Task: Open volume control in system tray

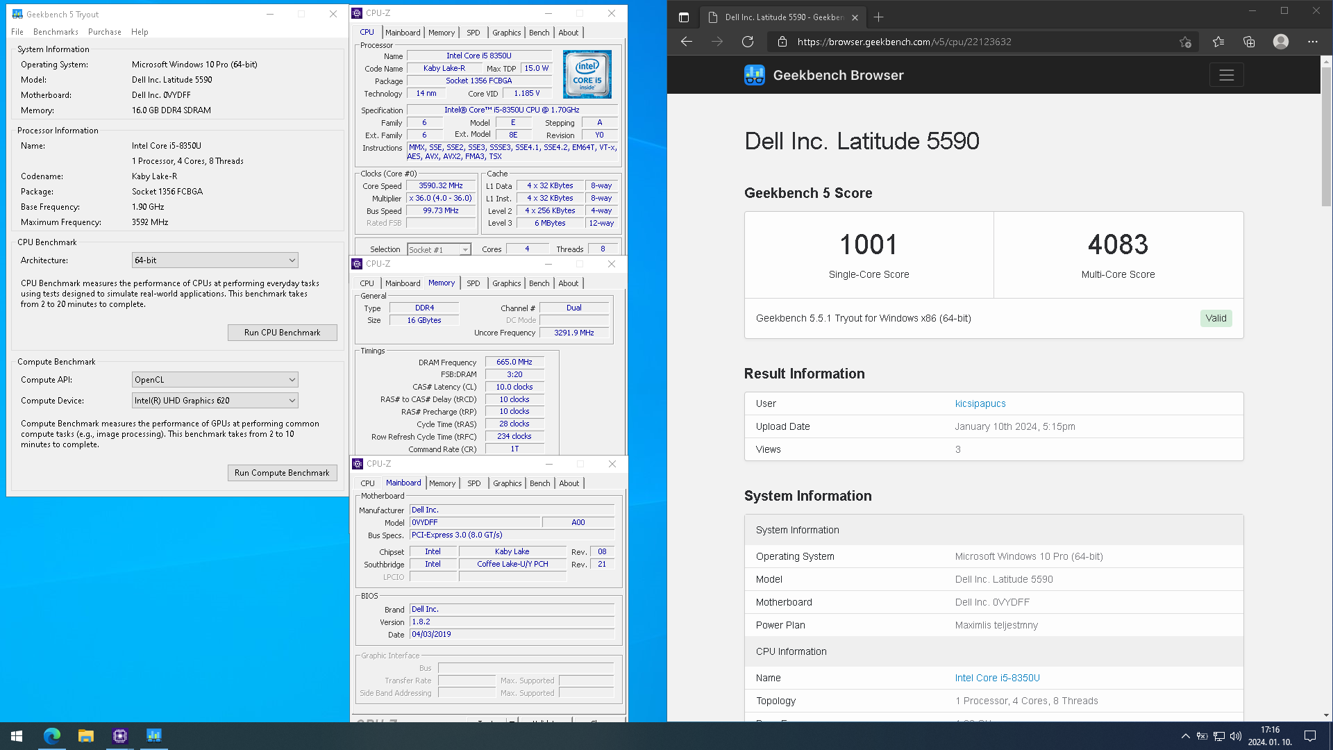Action: tap(1235, 736)
